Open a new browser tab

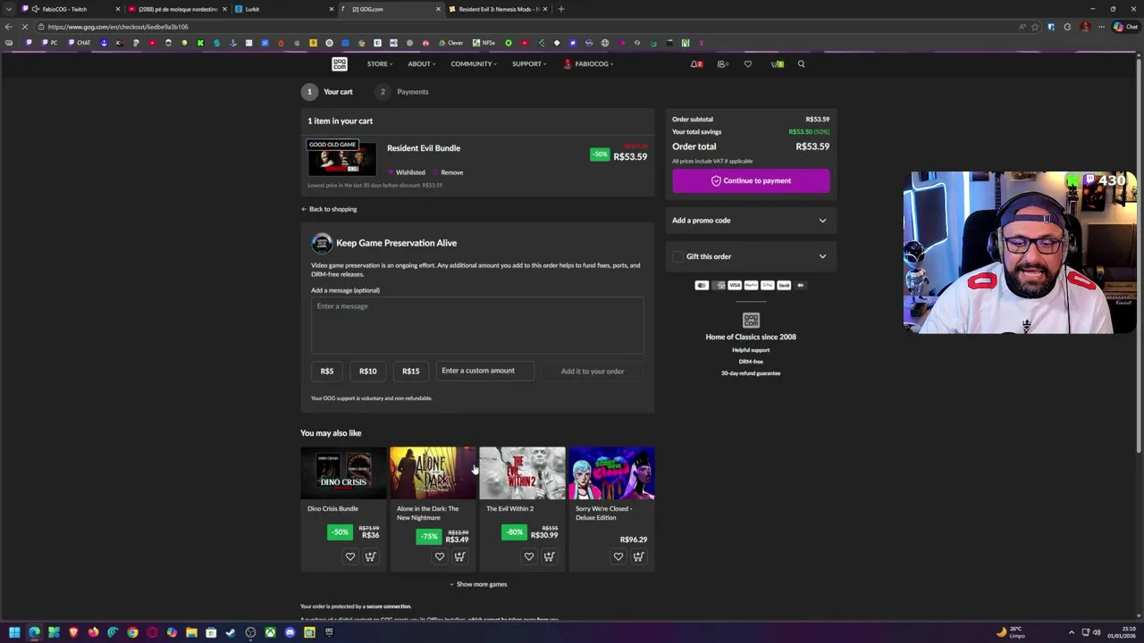(x=561, y=9)
